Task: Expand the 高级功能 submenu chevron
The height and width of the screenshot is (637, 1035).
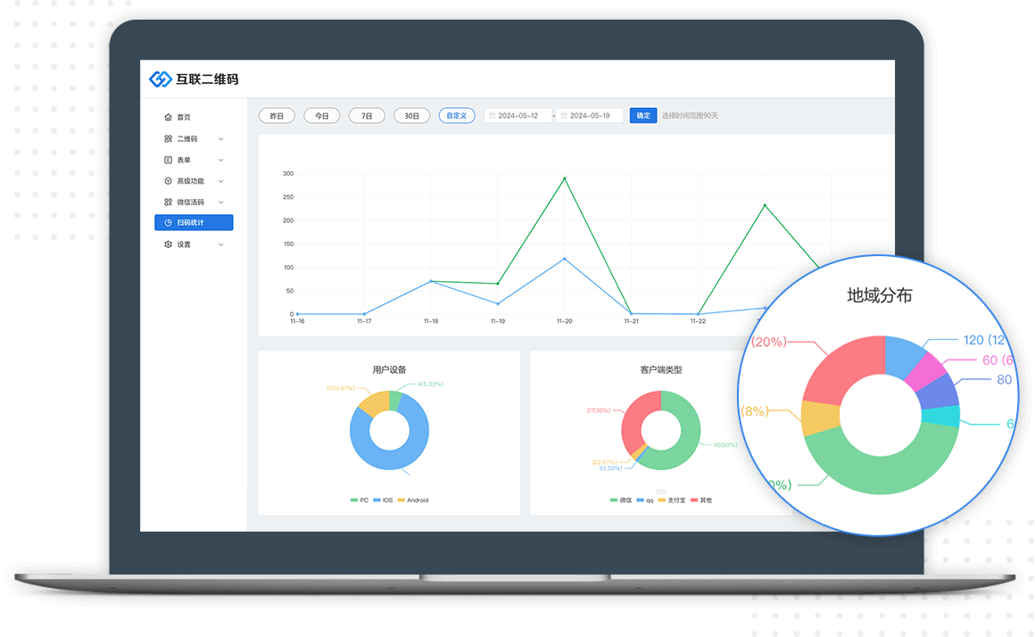Action: click(220, 181)
